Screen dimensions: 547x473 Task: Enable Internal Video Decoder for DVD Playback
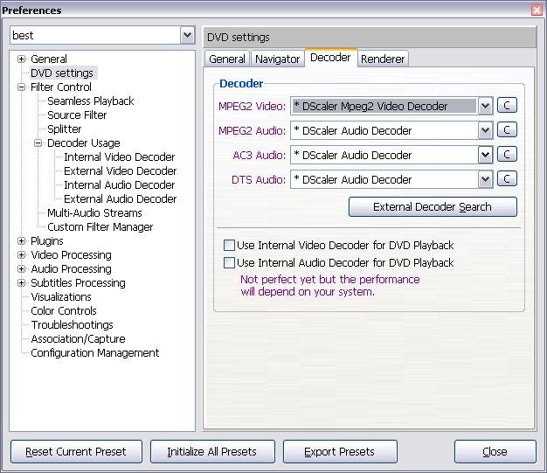point(230,246)
